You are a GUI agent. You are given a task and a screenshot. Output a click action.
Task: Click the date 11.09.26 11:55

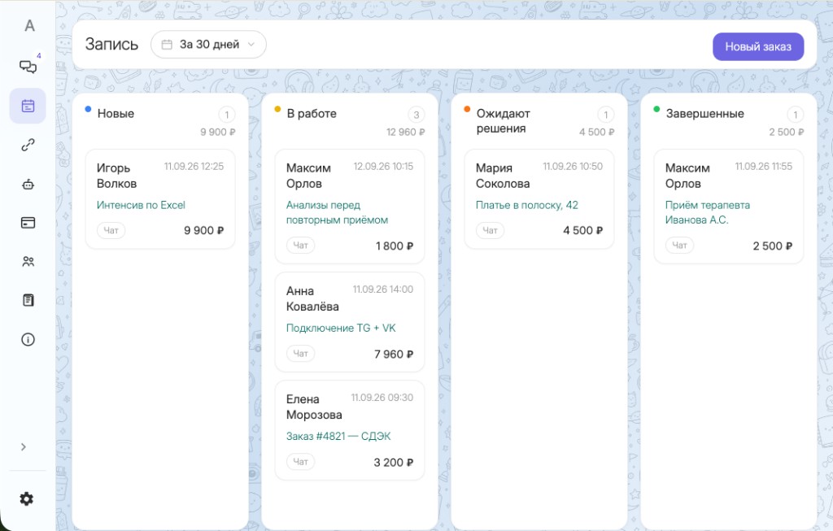pyautogui.click(x=763, y=166)
